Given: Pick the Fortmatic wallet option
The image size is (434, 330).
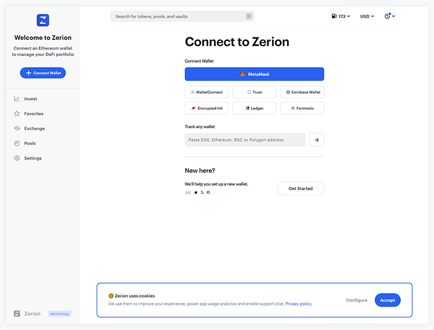Looking at the screenshot, I should 302,108.
